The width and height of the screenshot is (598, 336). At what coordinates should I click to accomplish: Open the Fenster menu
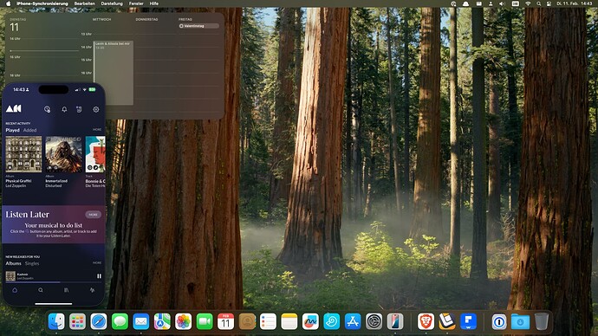tap(136, 3)
